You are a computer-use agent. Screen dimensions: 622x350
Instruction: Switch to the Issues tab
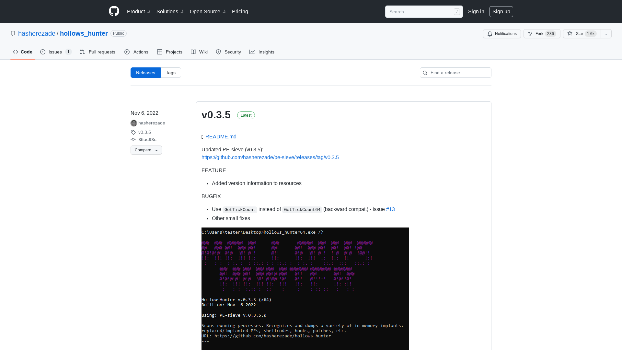(56, 52)
